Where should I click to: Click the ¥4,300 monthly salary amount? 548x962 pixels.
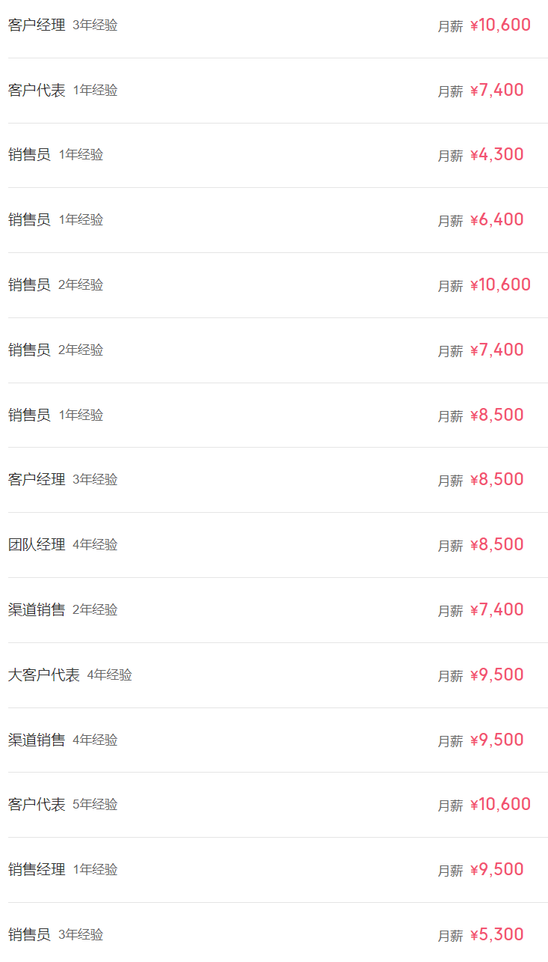[496, 155]
